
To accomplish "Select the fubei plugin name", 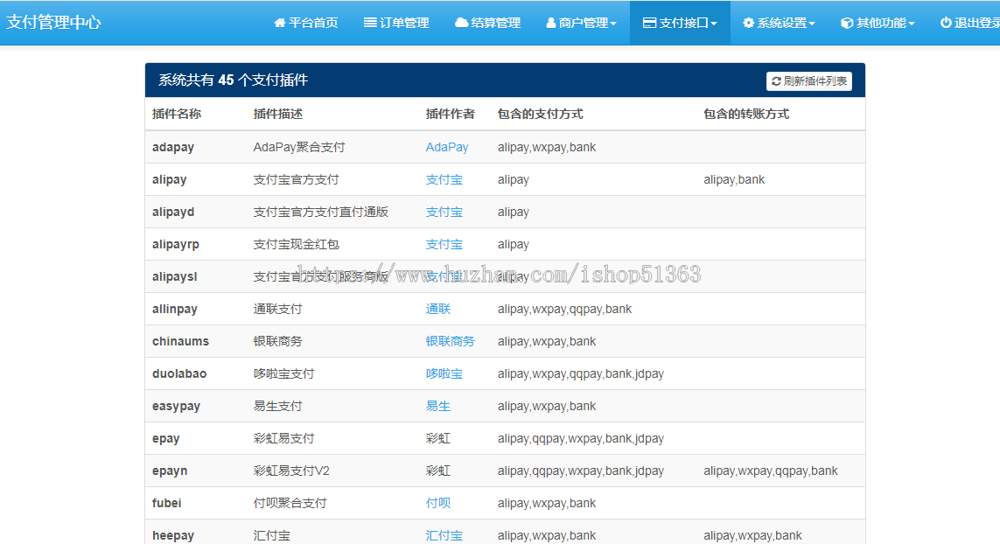I will coord(166,503).
